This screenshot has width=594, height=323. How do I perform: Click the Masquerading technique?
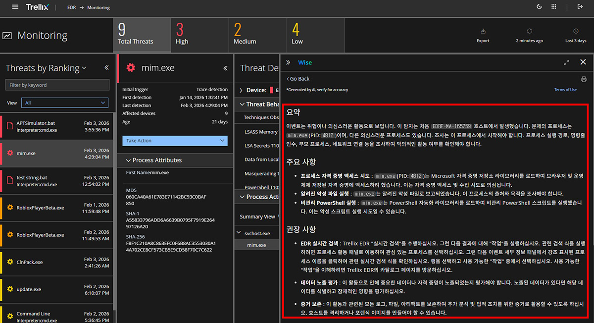261,174
